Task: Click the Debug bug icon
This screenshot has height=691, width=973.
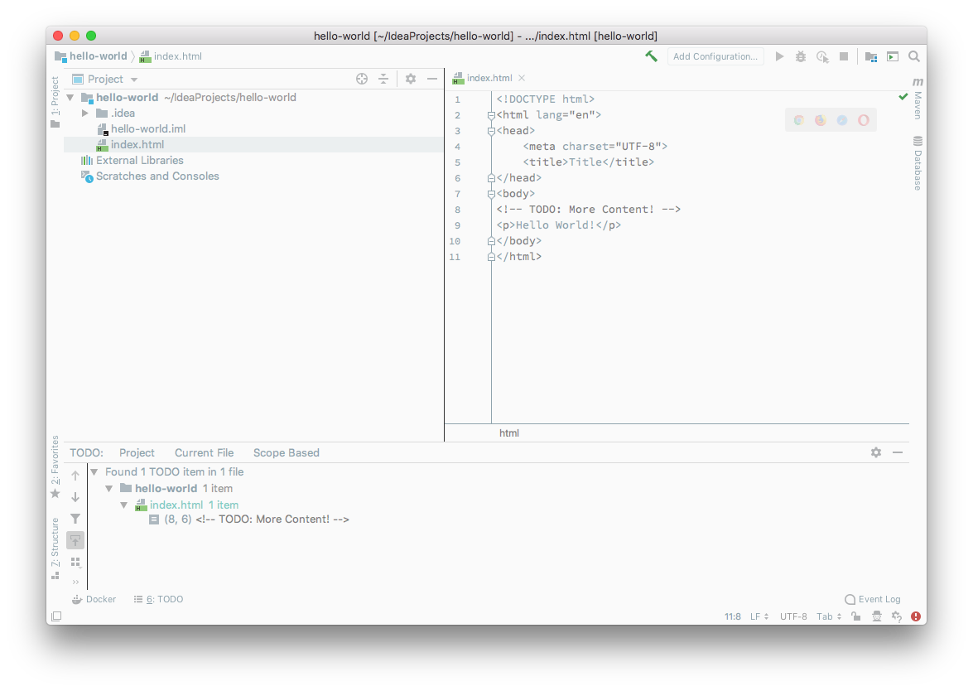Action: click(801, 56)
